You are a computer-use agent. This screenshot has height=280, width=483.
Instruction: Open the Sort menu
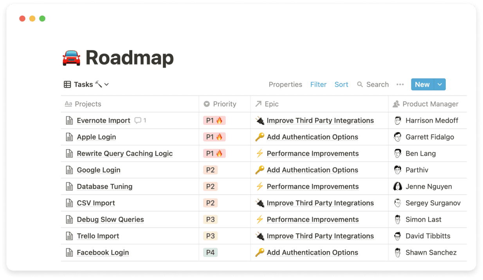341,84
